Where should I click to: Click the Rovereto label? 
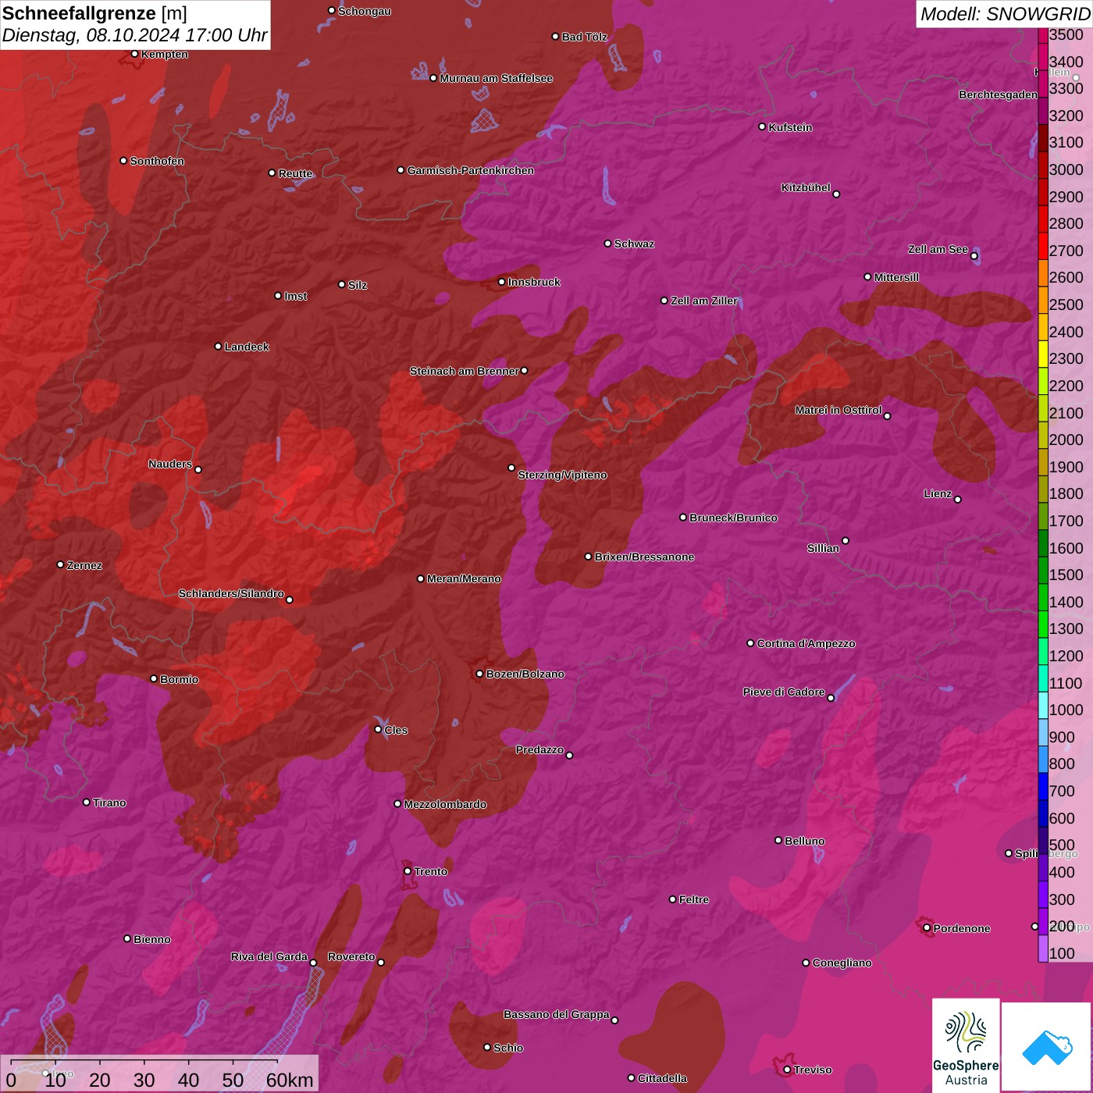point(351,956)
